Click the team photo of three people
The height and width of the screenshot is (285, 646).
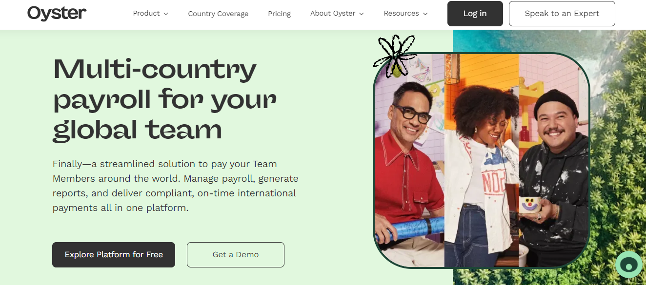(x=482, y=161)
